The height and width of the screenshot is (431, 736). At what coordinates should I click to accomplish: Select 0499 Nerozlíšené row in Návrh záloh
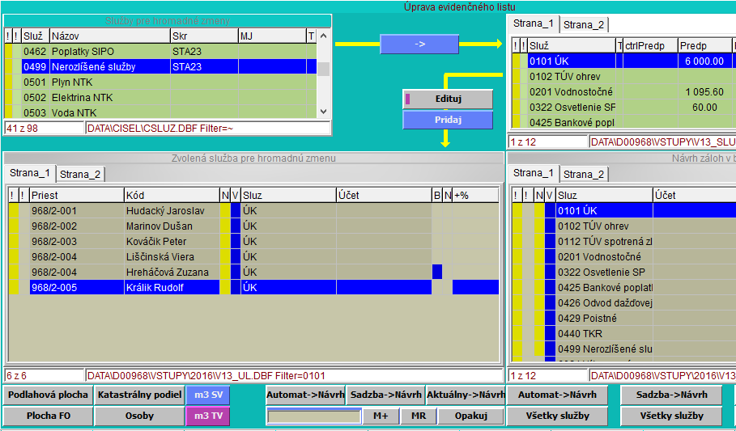pyautogui.click(x=623, y=349)
